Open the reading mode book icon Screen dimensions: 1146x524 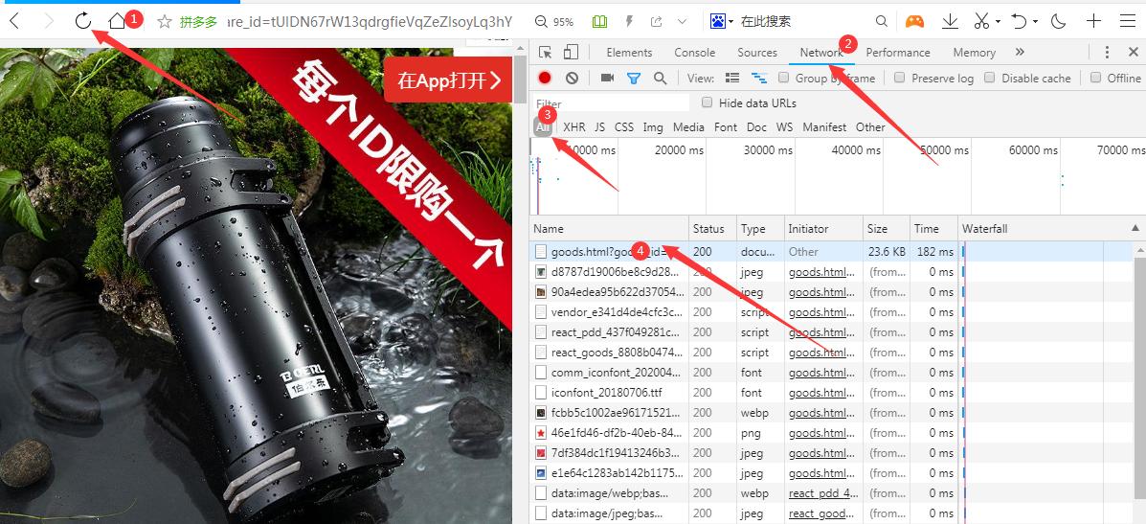[x=600, y=22]
